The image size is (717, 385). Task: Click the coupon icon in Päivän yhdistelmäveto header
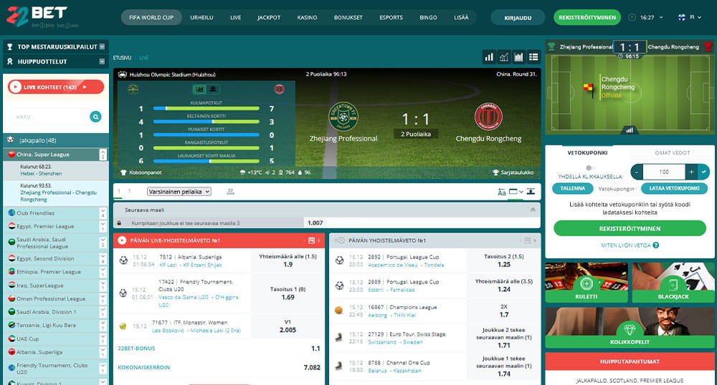(528, 240)
